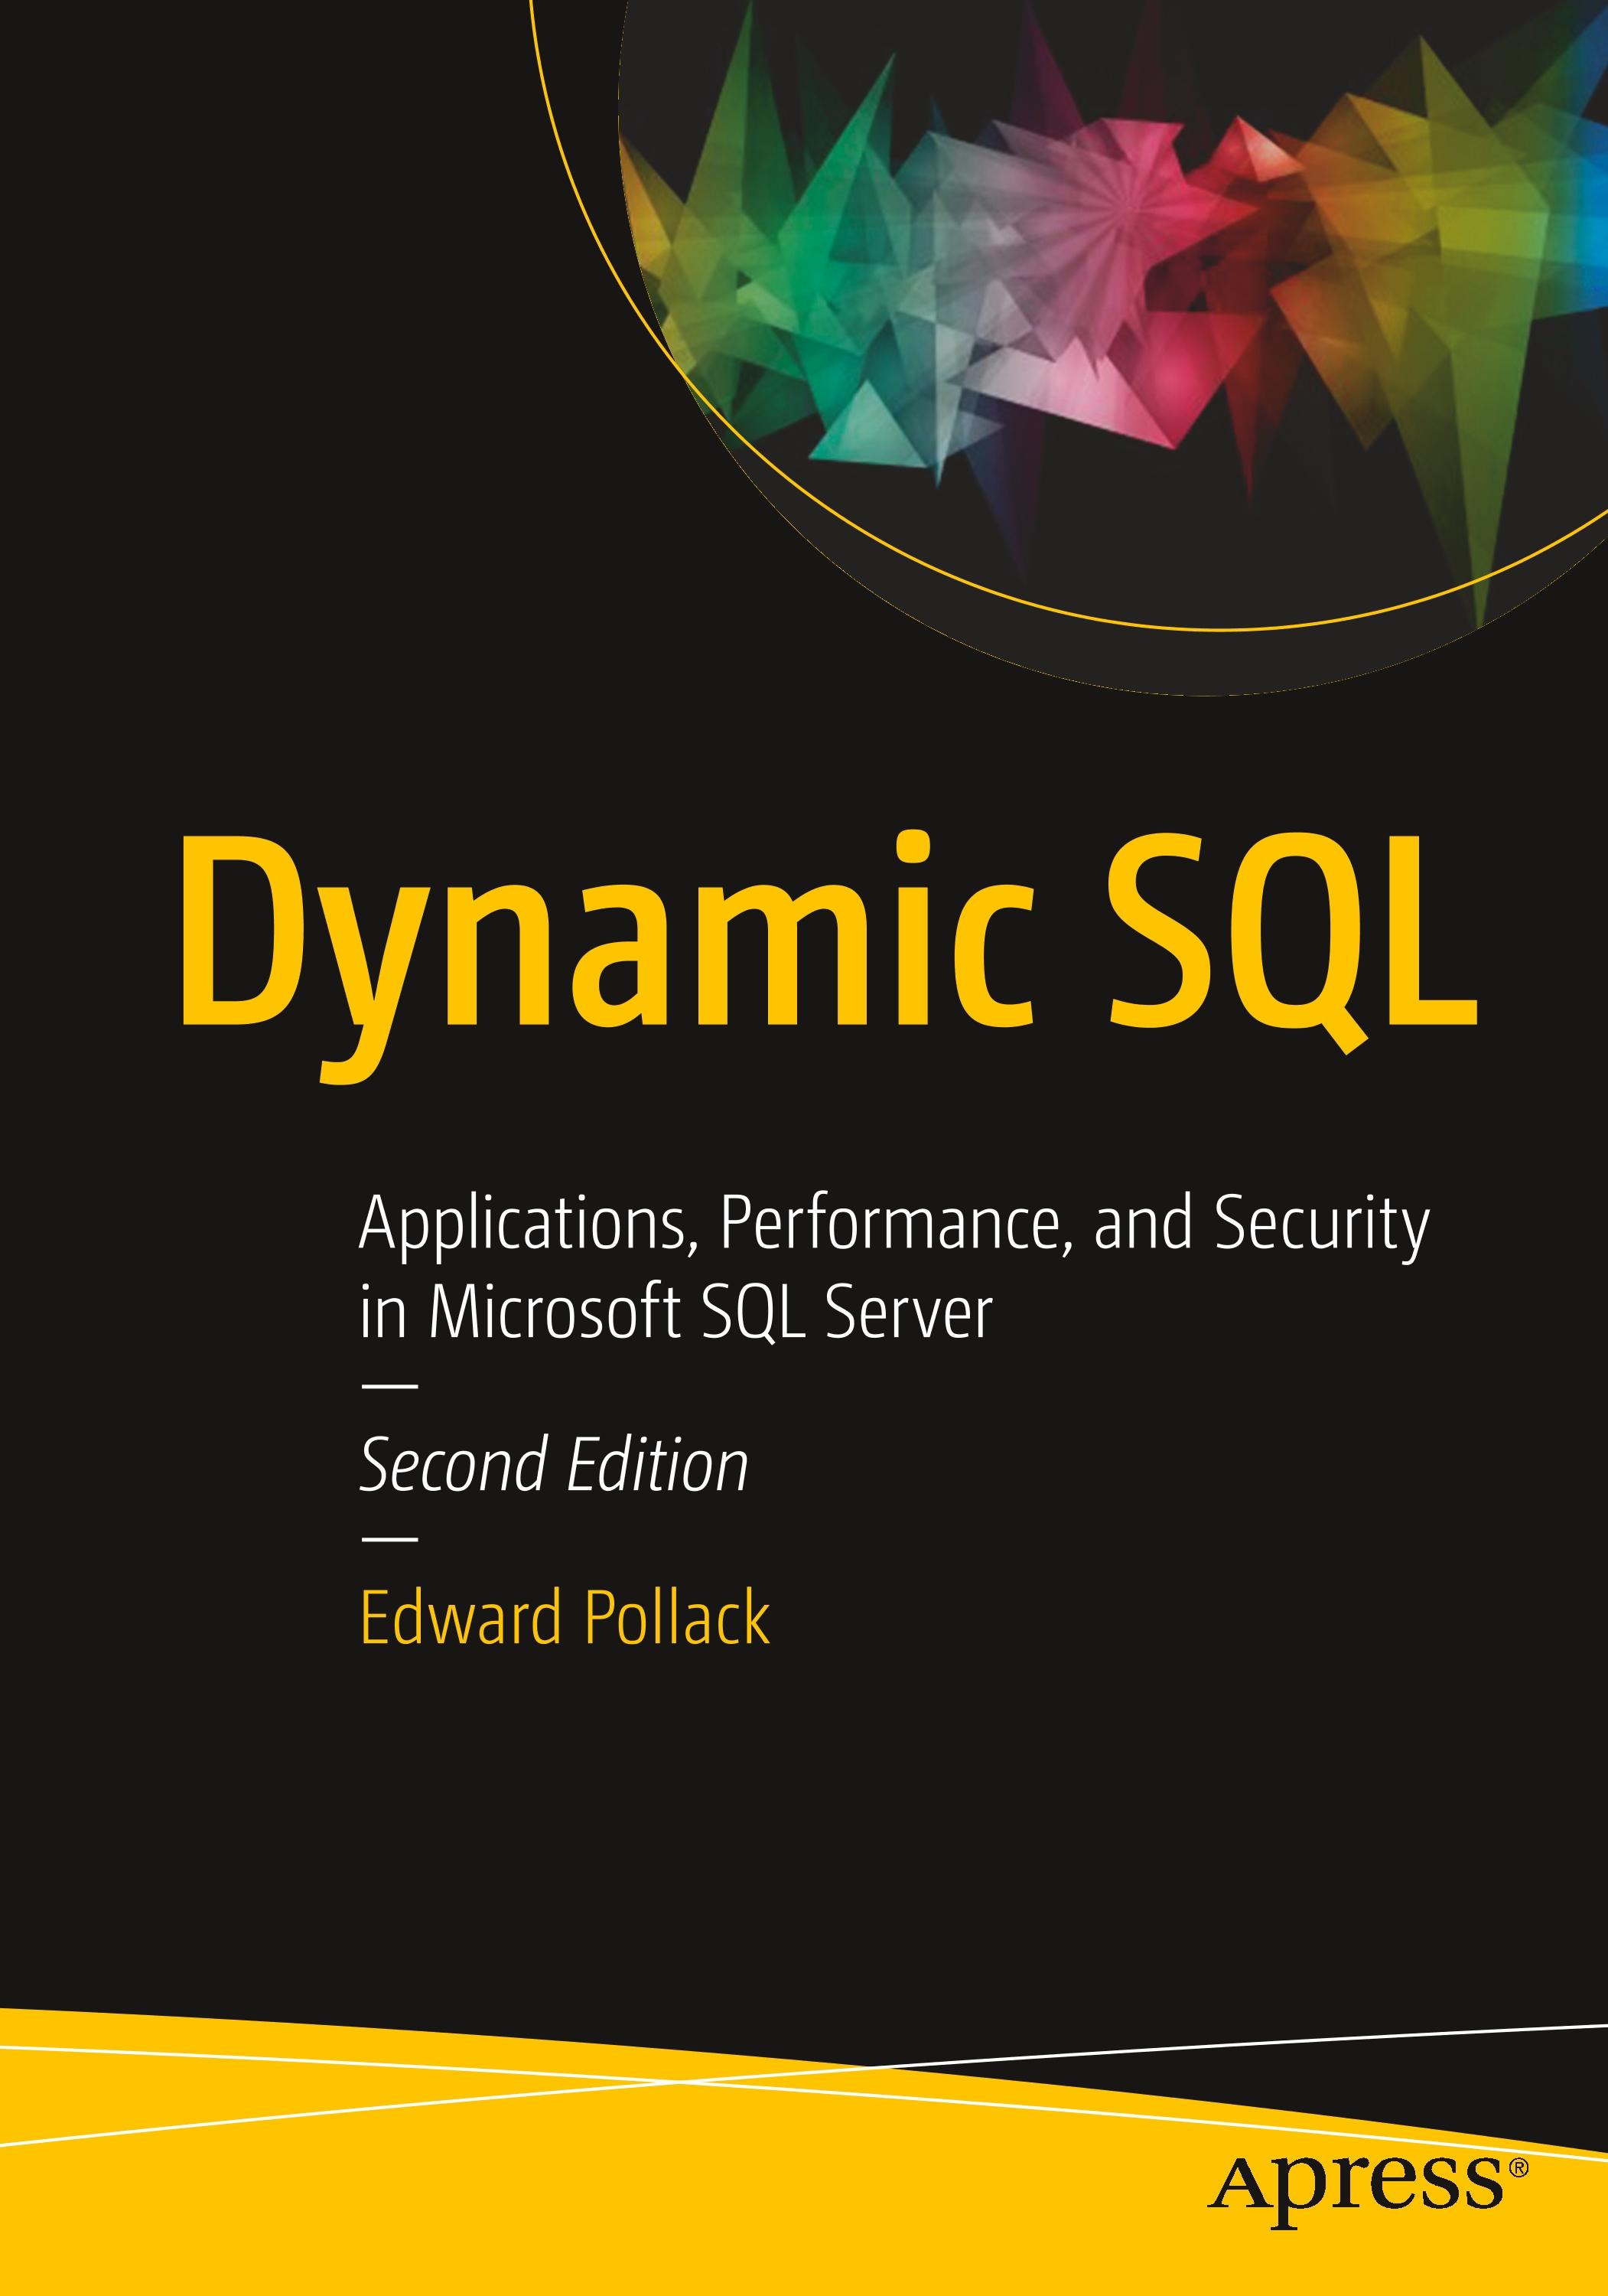This screenshot has width=1608, height=2296.
Task: Click the text "in Microsoft SQL Server"
Action: 676,1312
